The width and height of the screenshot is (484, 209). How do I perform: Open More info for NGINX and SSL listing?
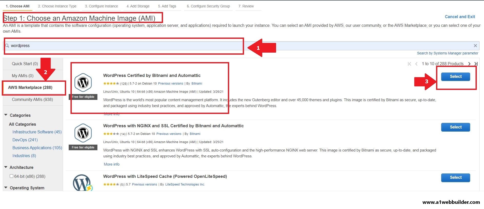click(112, 164)
